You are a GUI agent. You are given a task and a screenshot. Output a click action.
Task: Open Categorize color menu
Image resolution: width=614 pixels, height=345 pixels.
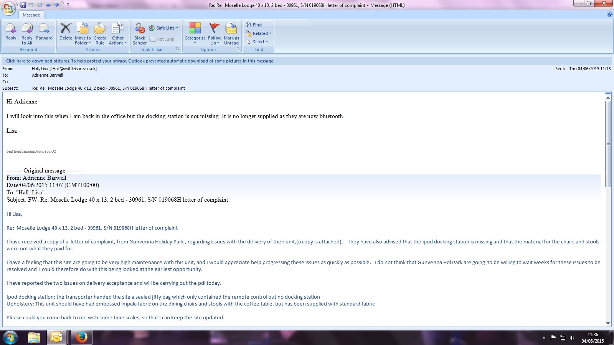(x=195, y=33)
